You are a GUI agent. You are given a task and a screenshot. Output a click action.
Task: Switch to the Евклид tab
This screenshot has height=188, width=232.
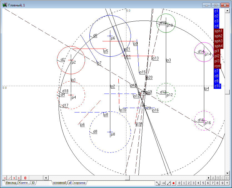click(x=11, y=183)
